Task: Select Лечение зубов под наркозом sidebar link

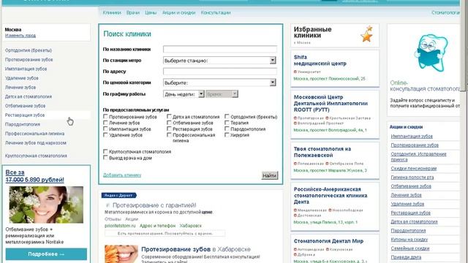Action: tap(36, 142)
